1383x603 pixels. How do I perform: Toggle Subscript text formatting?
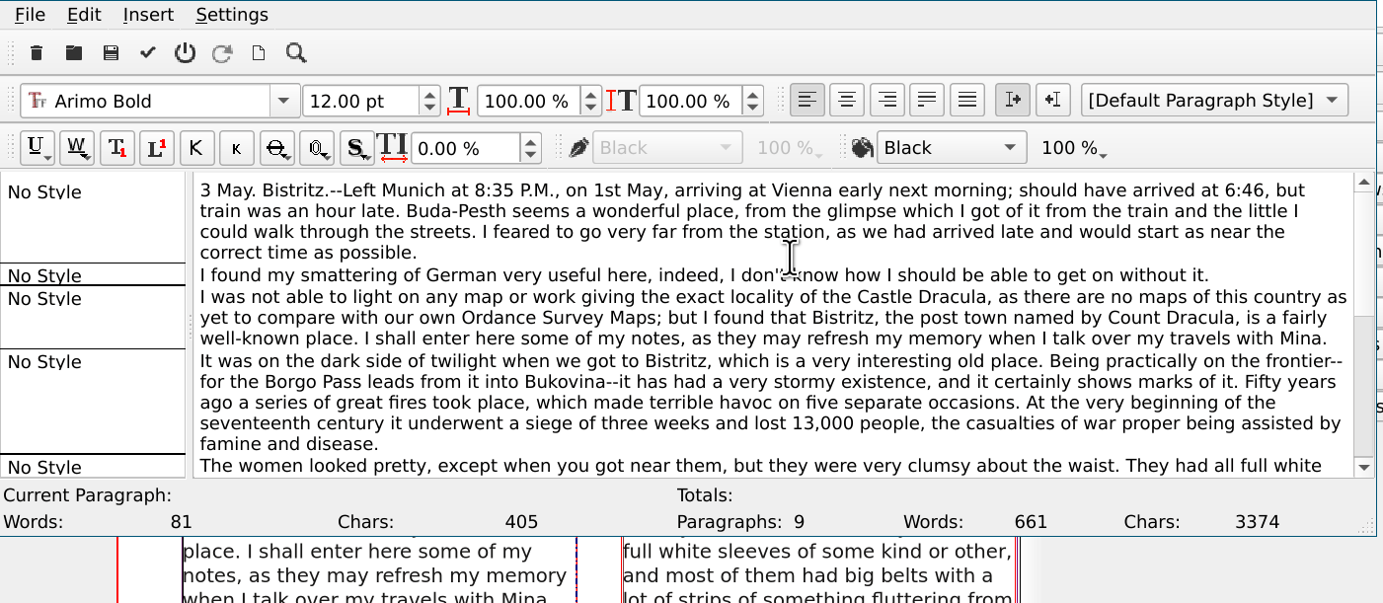116,148
